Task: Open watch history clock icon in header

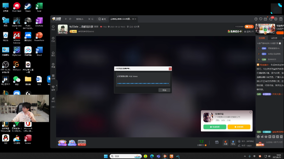Action: (256, 19)
